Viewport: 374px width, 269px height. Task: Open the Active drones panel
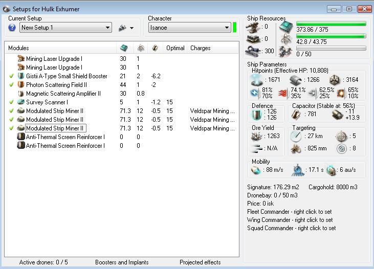click(x=43, y=262)
